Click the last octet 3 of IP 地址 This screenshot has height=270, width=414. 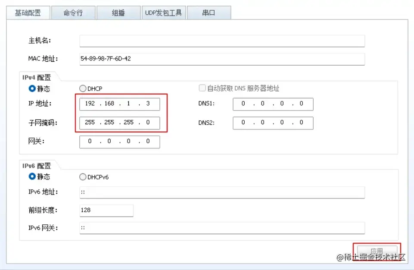148,104
